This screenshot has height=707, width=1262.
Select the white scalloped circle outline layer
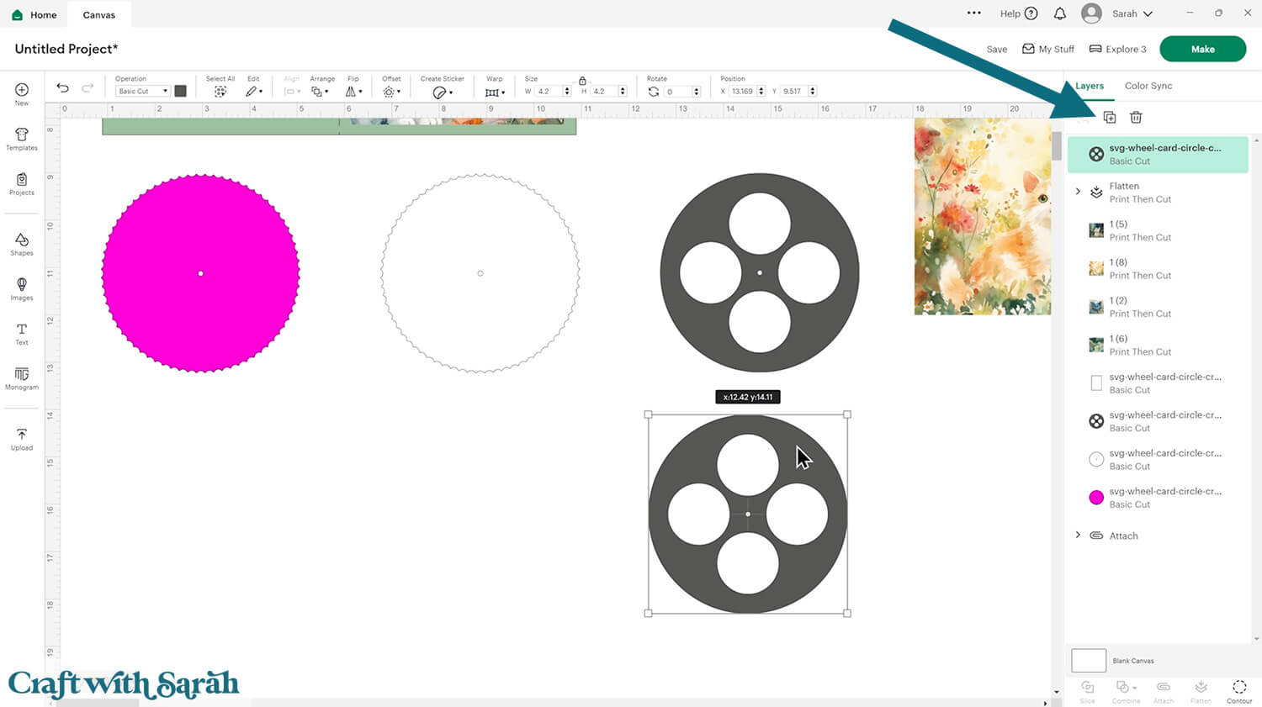1158,459
